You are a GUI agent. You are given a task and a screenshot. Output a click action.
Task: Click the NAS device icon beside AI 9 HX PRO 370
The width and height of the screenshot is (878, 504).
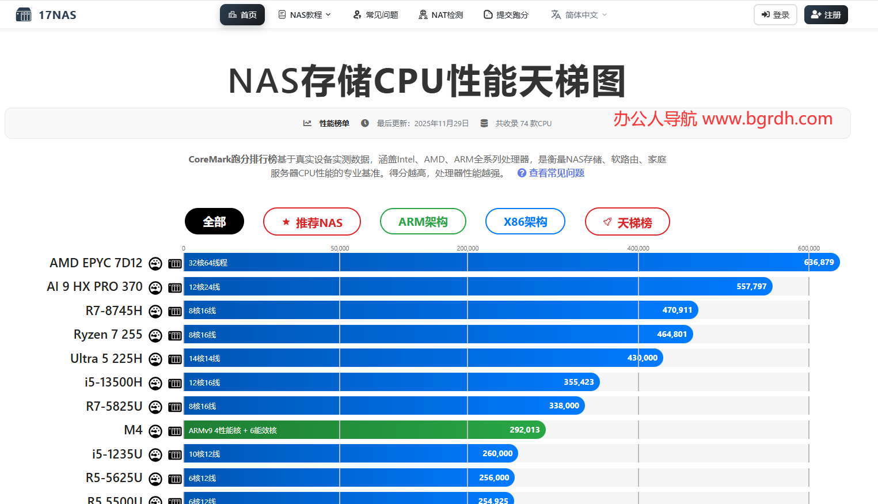click(174, 287)
